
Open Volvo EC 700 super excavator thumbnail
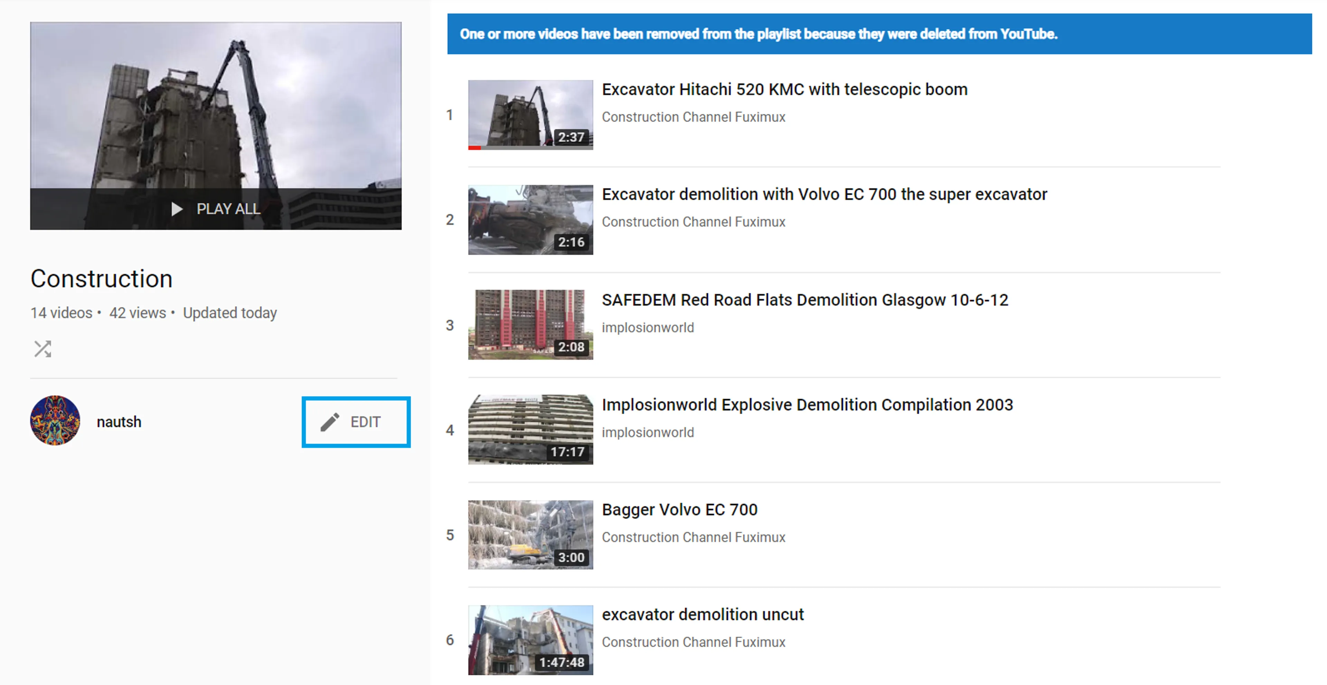(530, 220)
